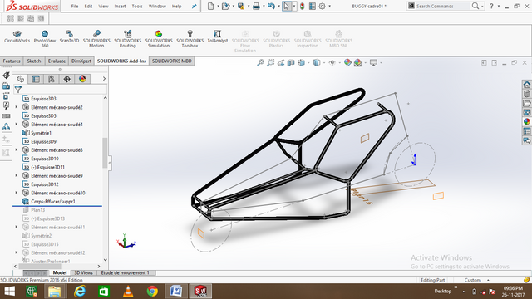532x299 pixels.
Task: Expand Elément mécano-soudé4 feature
Action: 16,125
